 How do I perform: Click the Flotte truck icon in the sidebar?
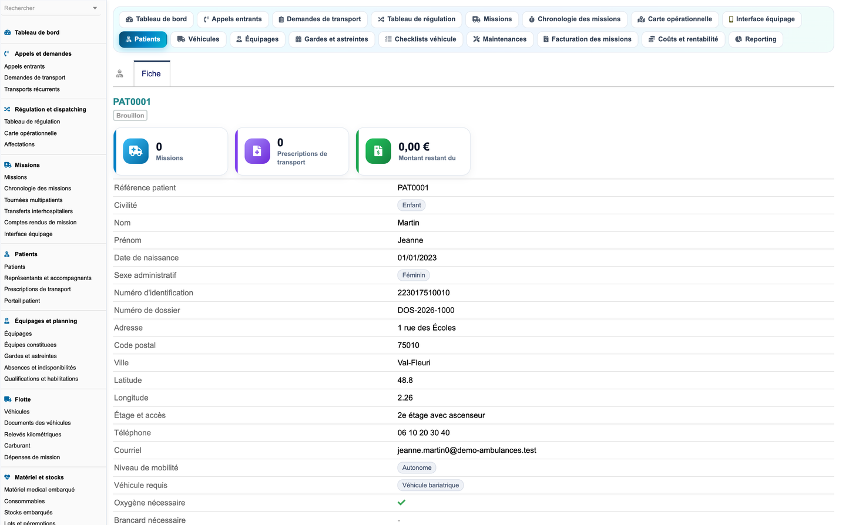pos(8,399)
